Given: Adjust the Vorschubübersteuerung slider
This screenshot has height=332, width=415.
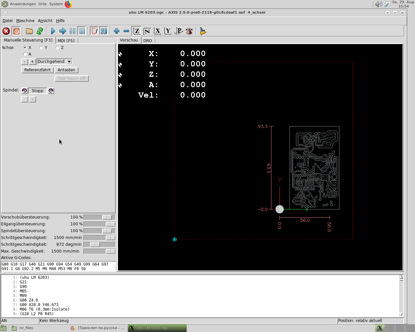Looking at the screenshot, I should (107, 217).
